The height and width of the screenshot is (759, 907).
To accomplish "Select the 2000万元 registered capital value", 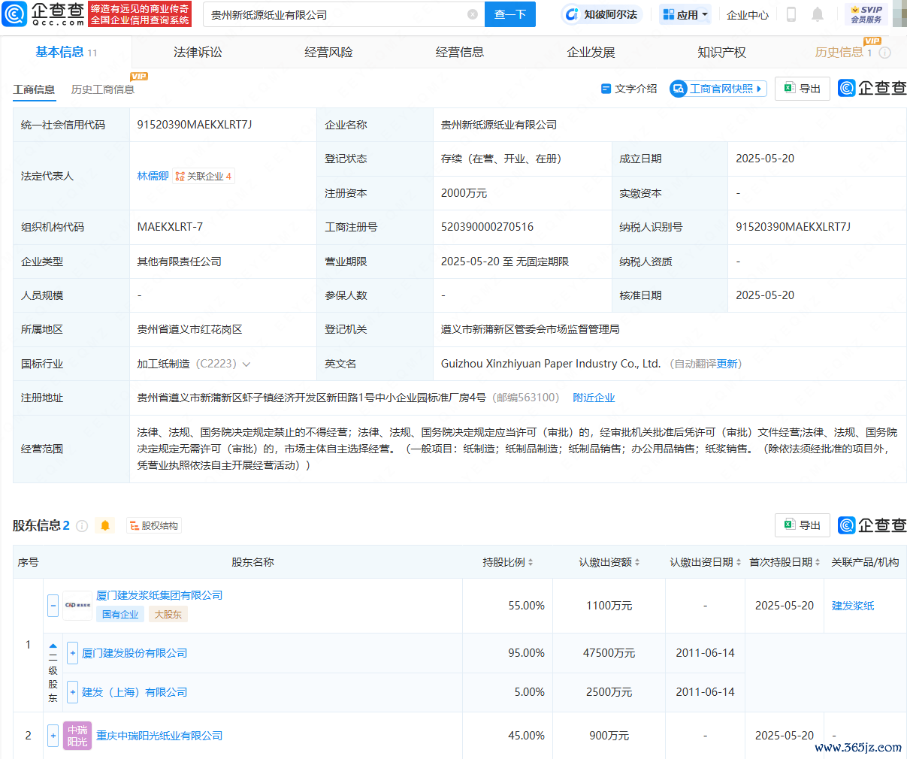I will click(464, 193).
